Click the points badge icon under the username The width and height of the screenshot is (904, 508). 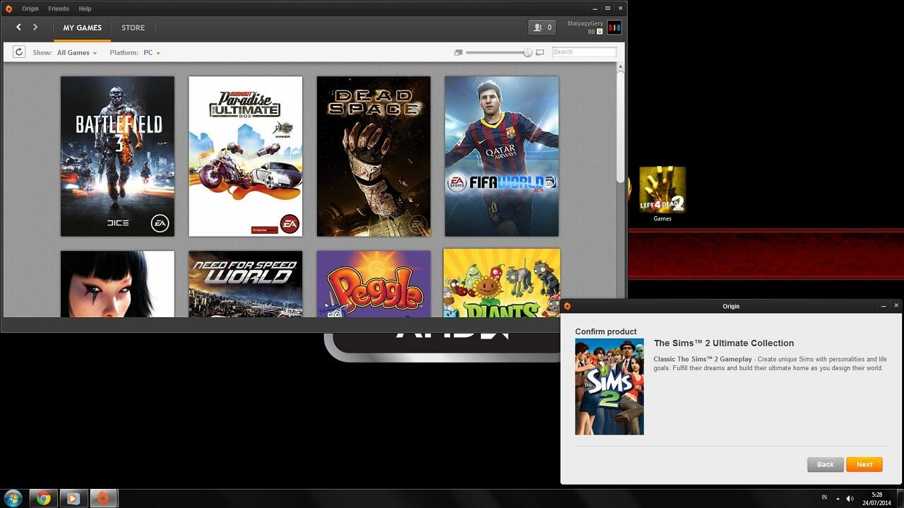click(600, 32)
